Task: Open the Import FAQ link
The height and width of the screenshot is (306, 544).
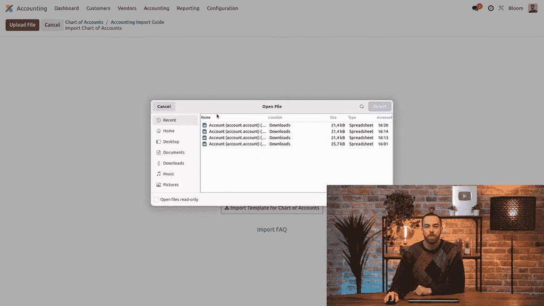Action: pyautogui.click(x=272, y=229)
